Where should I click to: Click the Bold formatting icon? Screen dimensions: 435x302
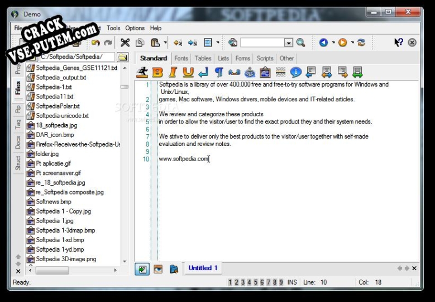[x=157, y=72]
